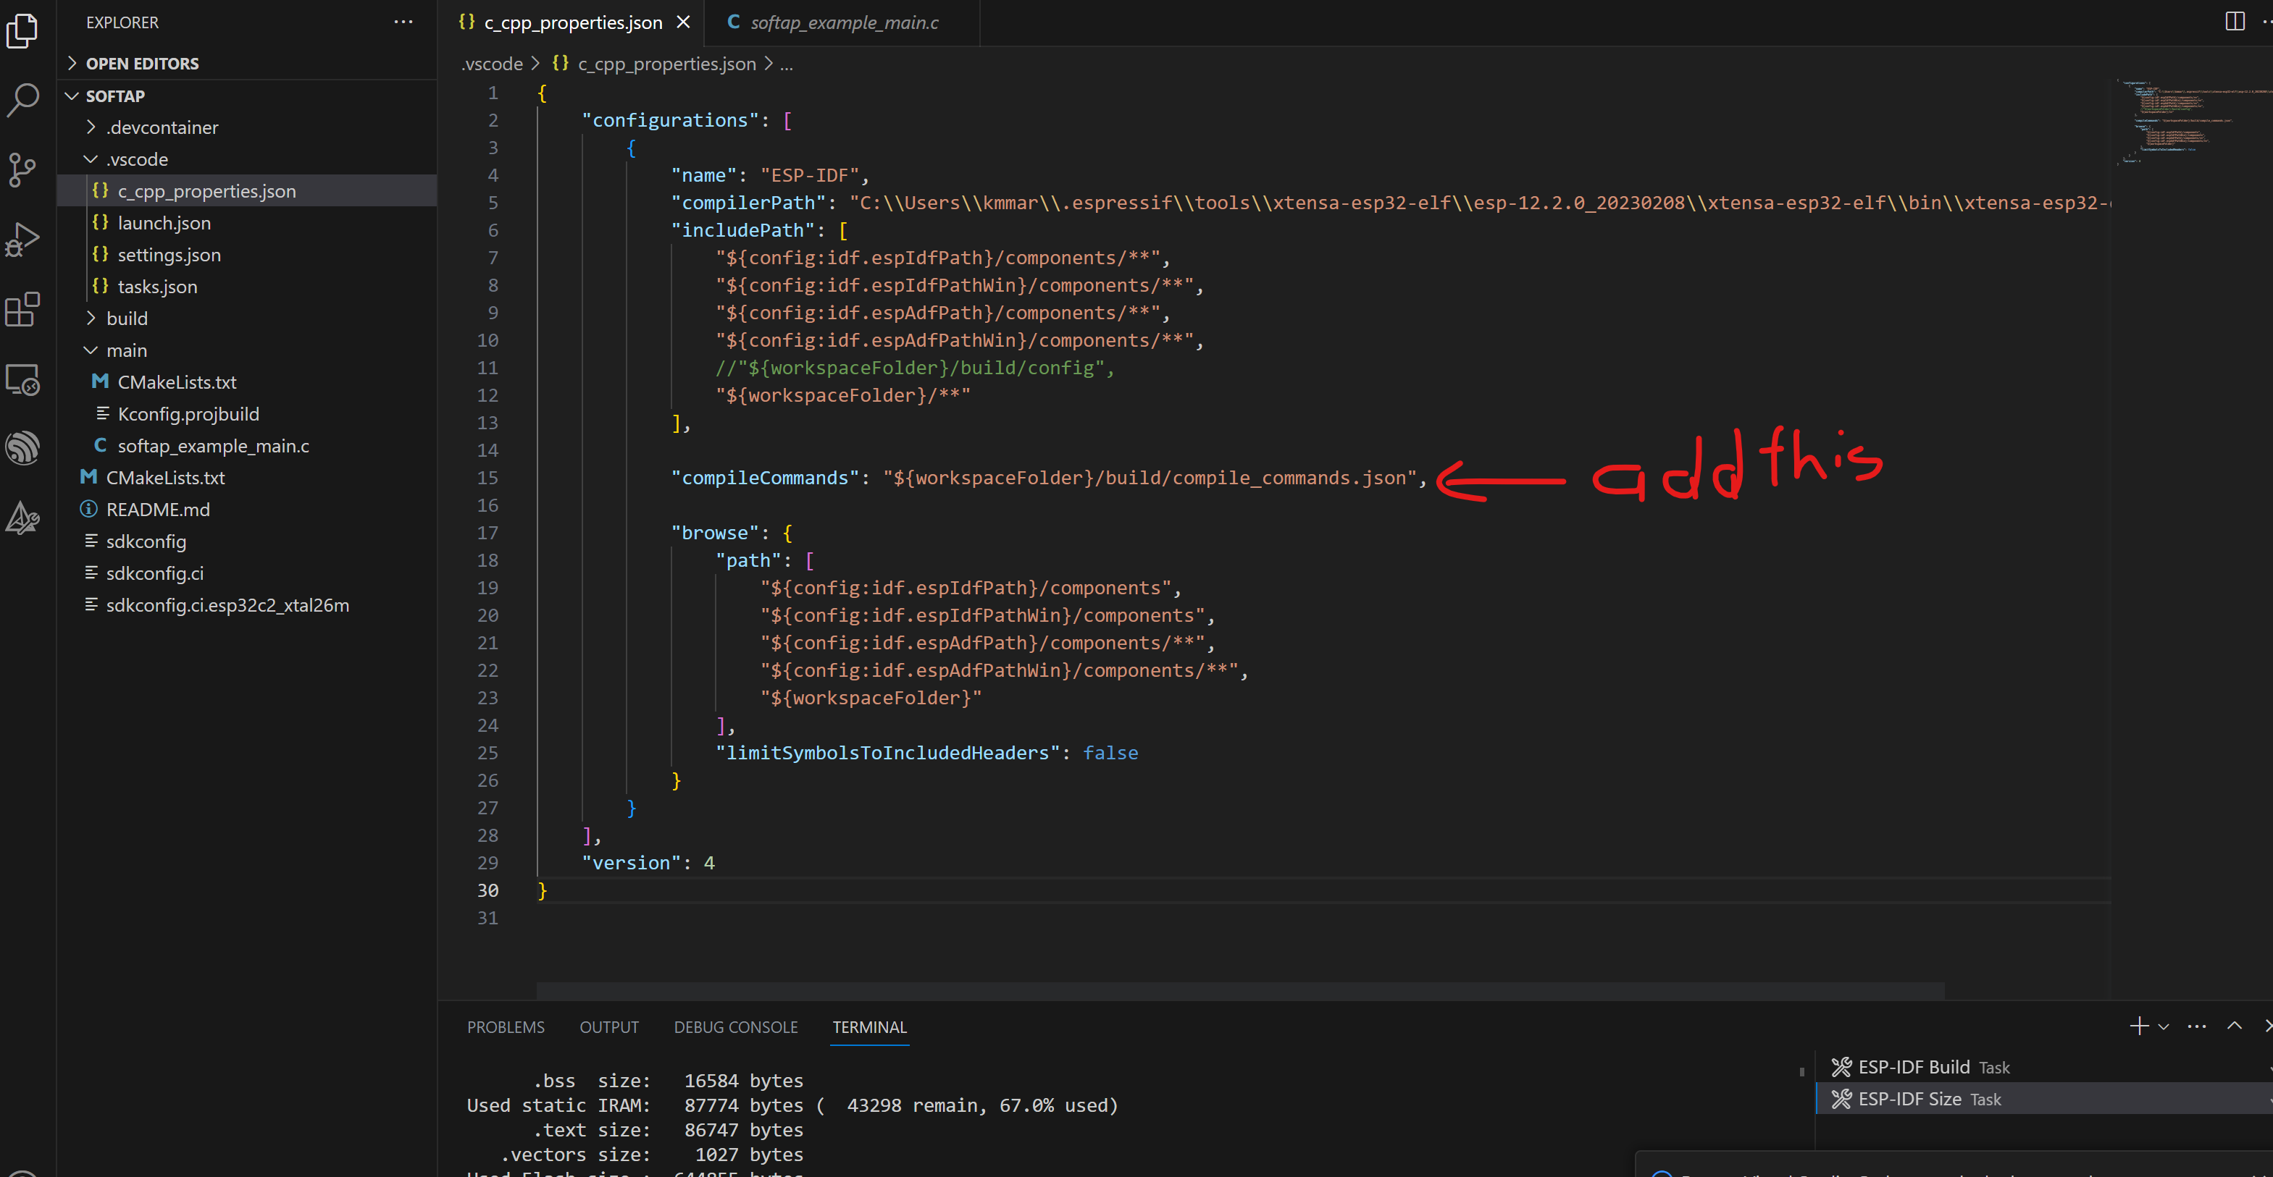Screen dimensions: 2273x1177
Task: Collapse the main folder
Action: 247,350
